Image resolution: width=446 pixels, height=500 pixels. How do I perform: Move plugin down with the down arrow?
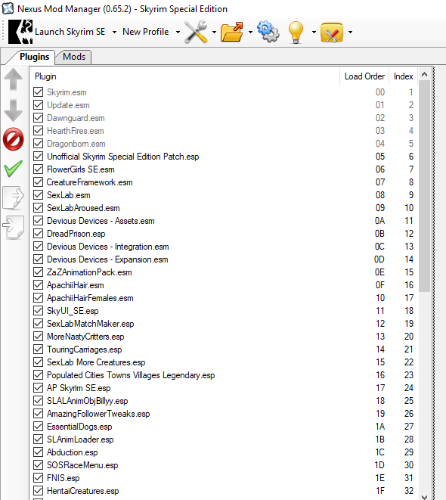(x=14, y=110)
